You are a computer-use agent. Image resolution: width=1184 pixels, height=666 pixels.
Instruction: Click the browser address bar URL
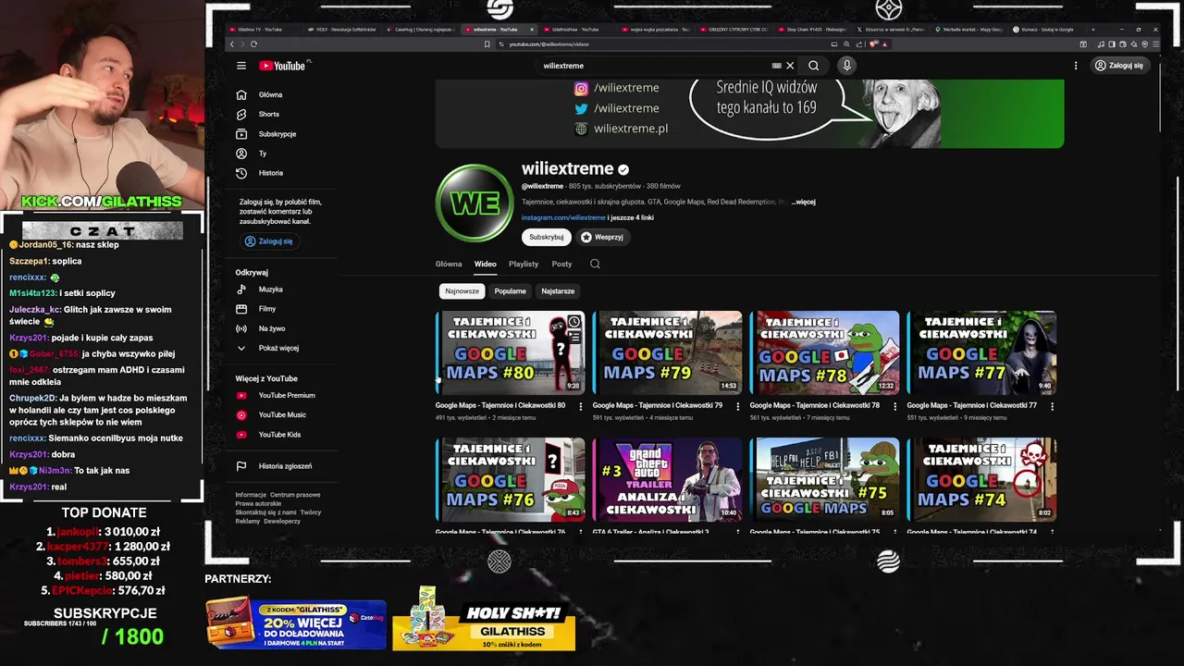pyautogui.click(x=549, y=44)
